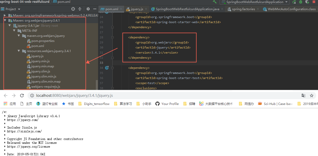
Task: Close the jquery.js editor tab
Action: [x=146, y=9]
